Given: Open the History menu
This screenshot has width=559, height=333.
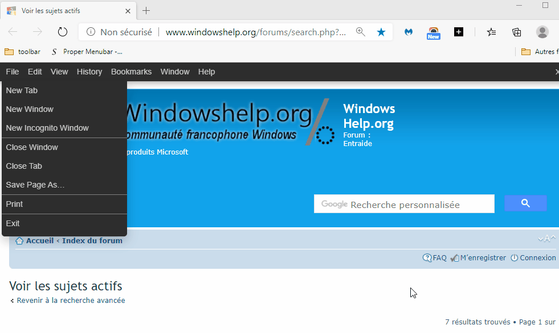Looking at the screenshot, I should coord(89,72).
